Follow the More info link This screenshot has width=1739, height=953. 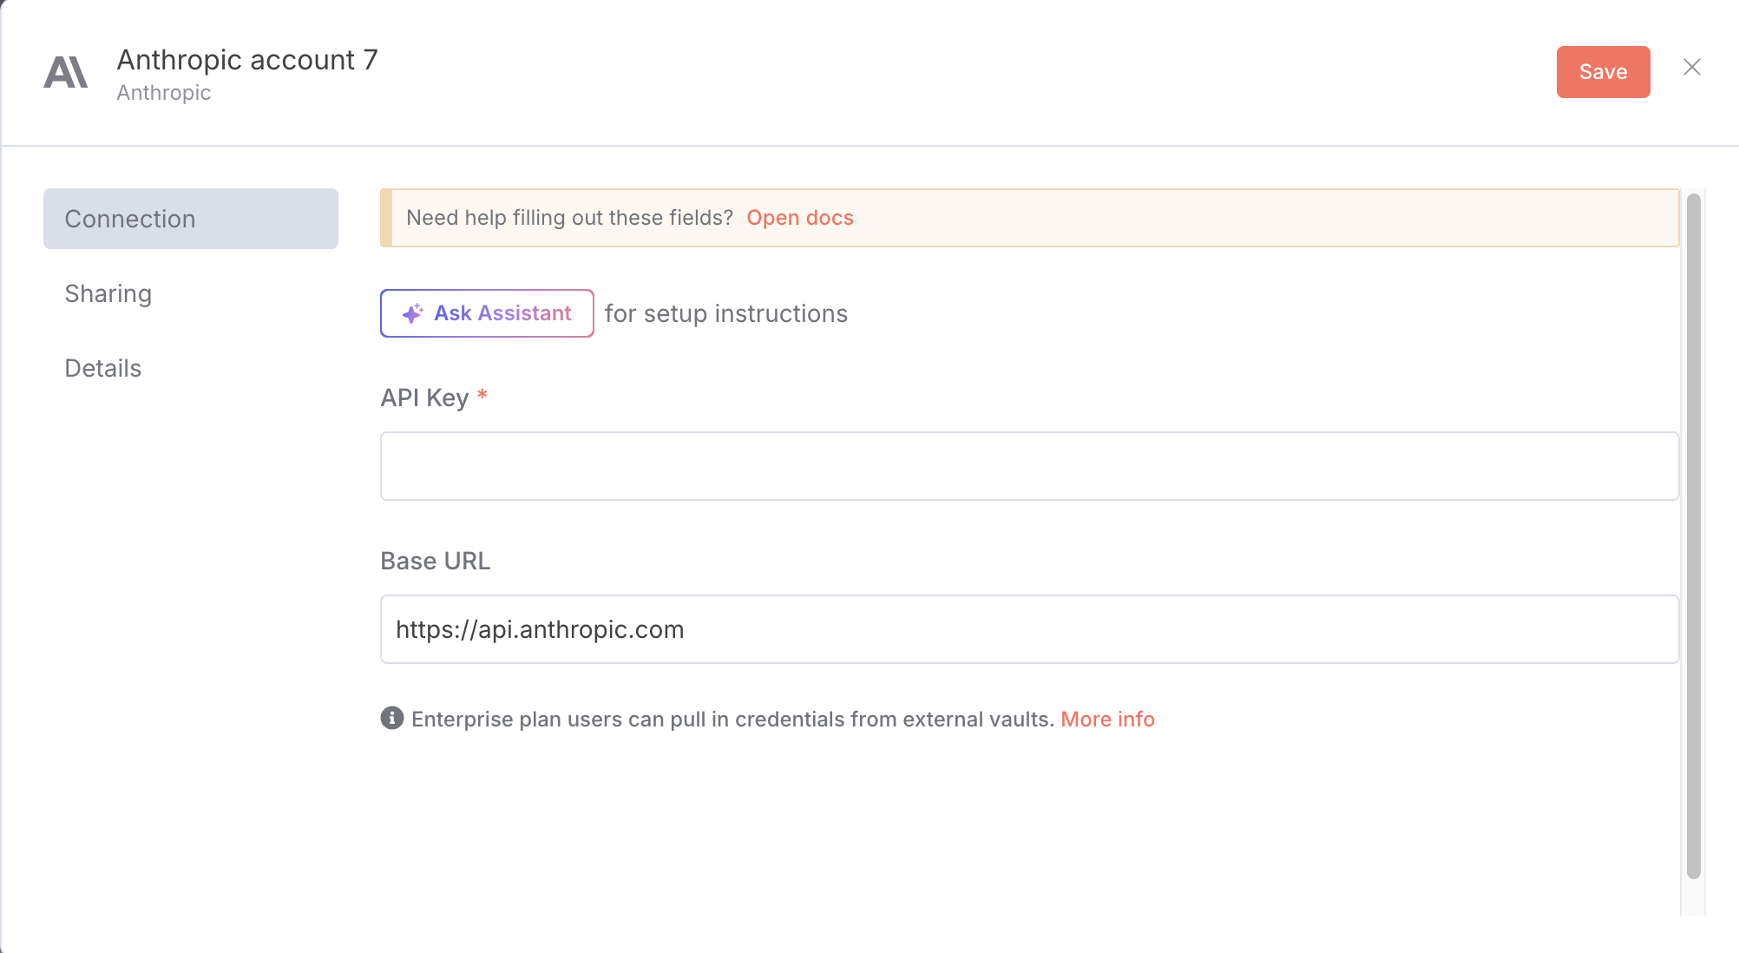[x=1107, y=720]
